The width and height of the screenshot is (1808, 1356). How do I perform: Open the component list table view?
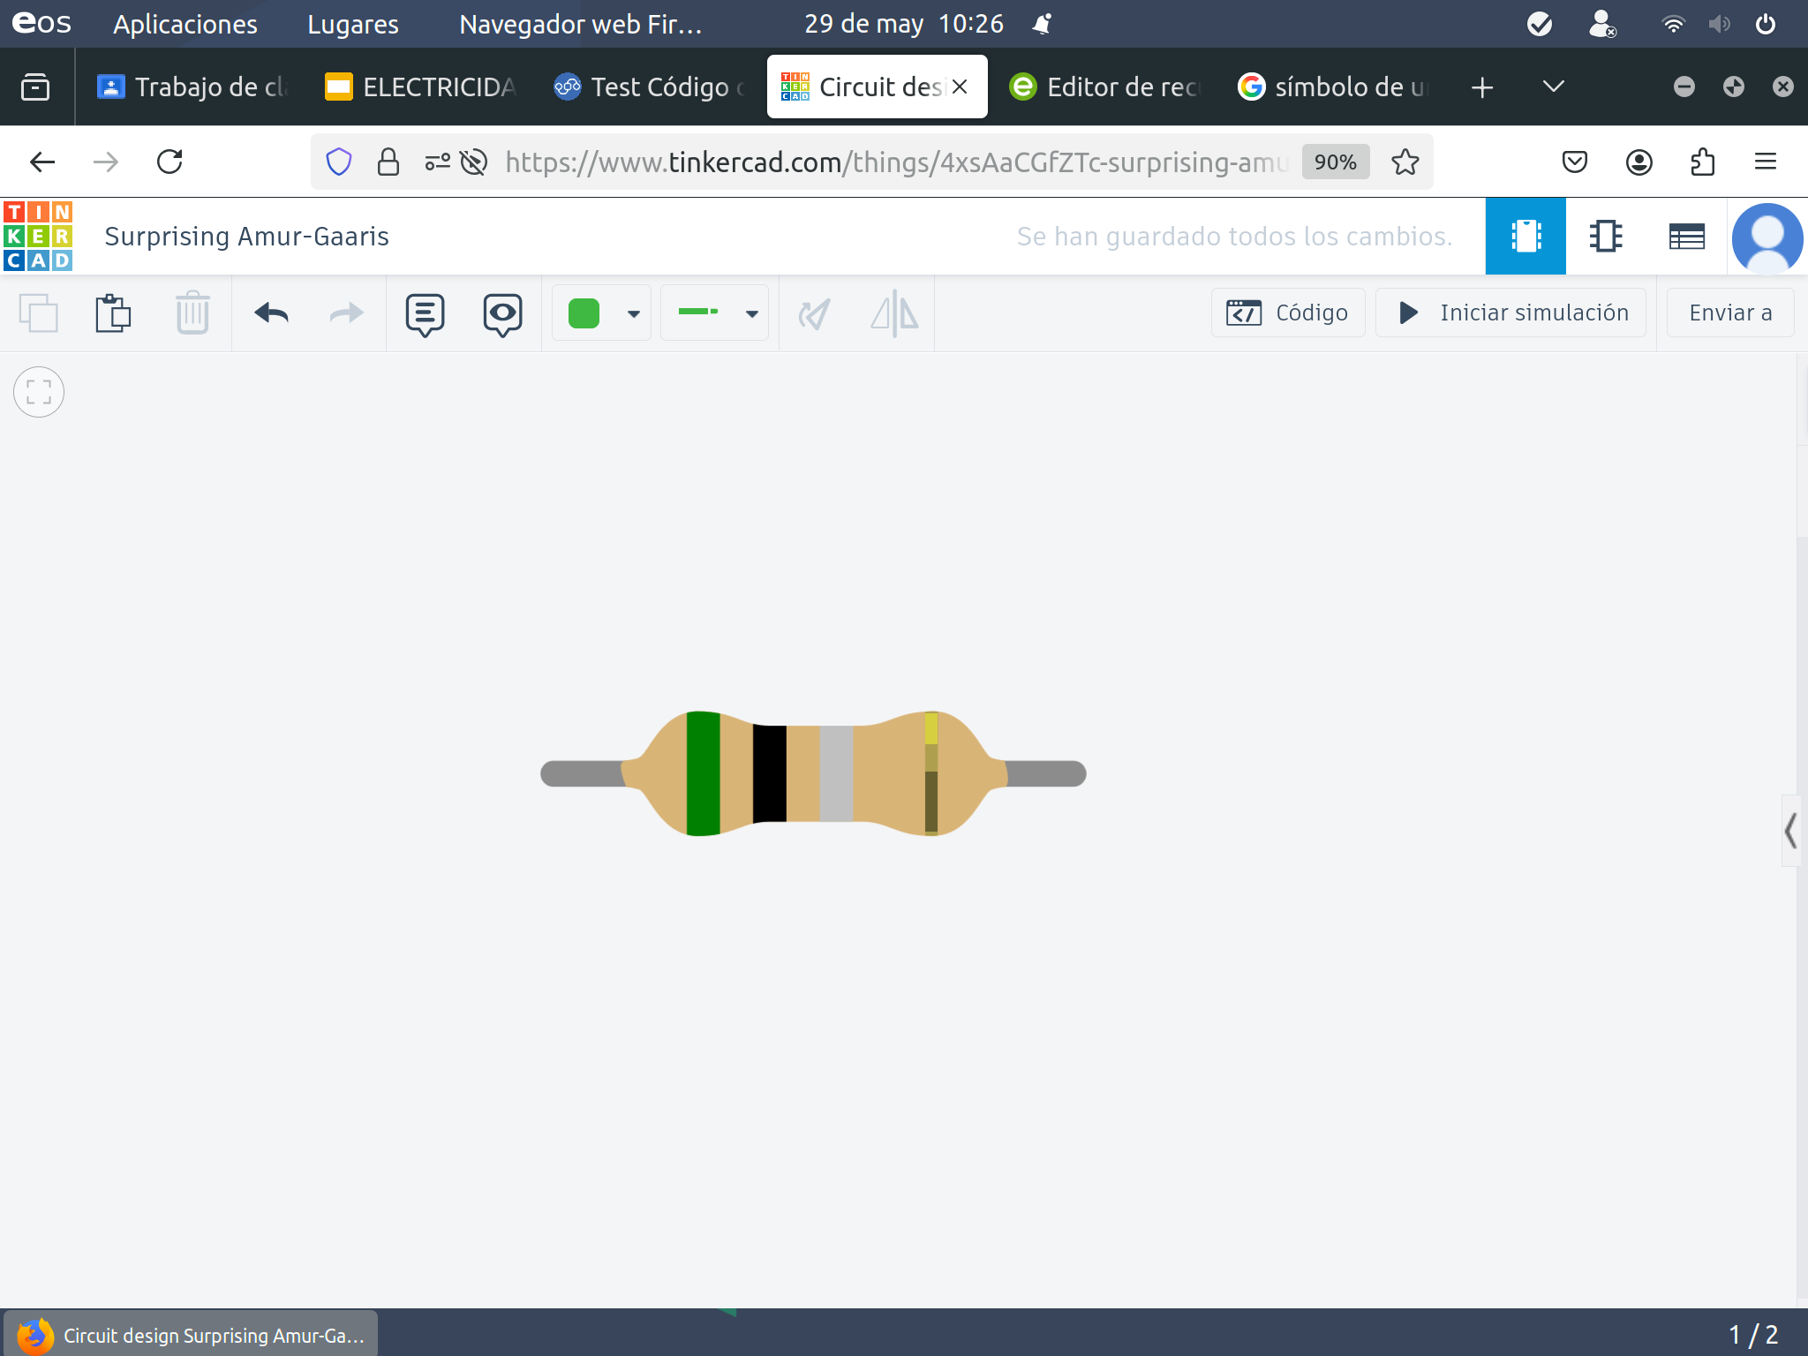[1686, 236]
